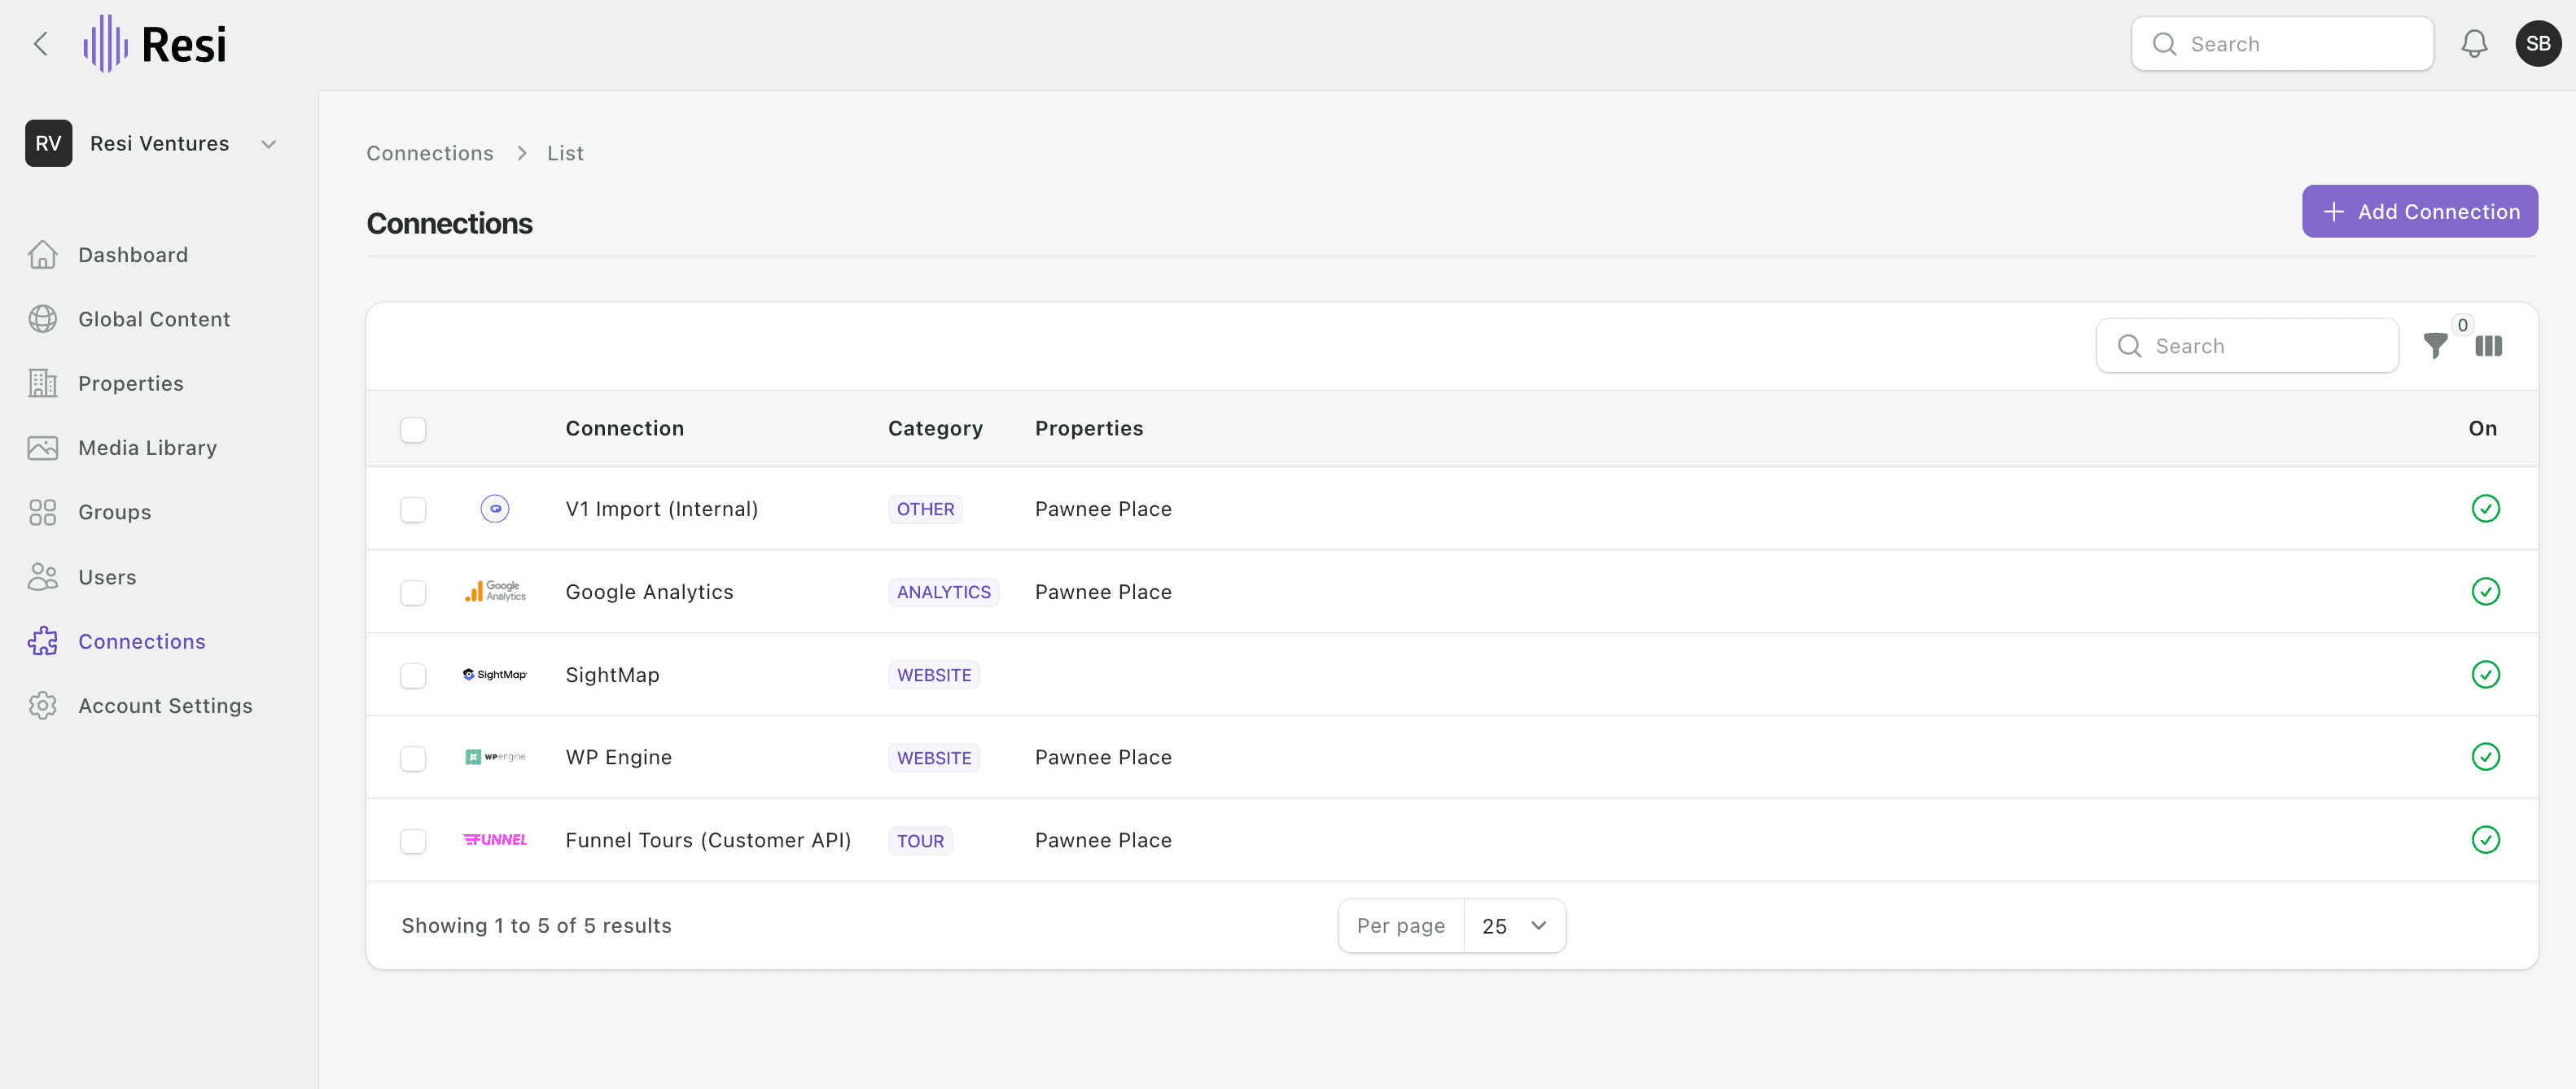The height and width of the screenshot is (1089, 2576).
Task: Open Media Library
Action: [x=122, y=448]
